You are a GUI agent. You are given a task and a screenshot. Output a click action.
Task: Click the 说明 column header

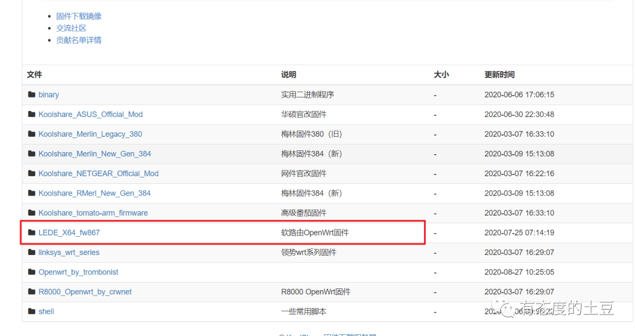(x=289, y=75)
